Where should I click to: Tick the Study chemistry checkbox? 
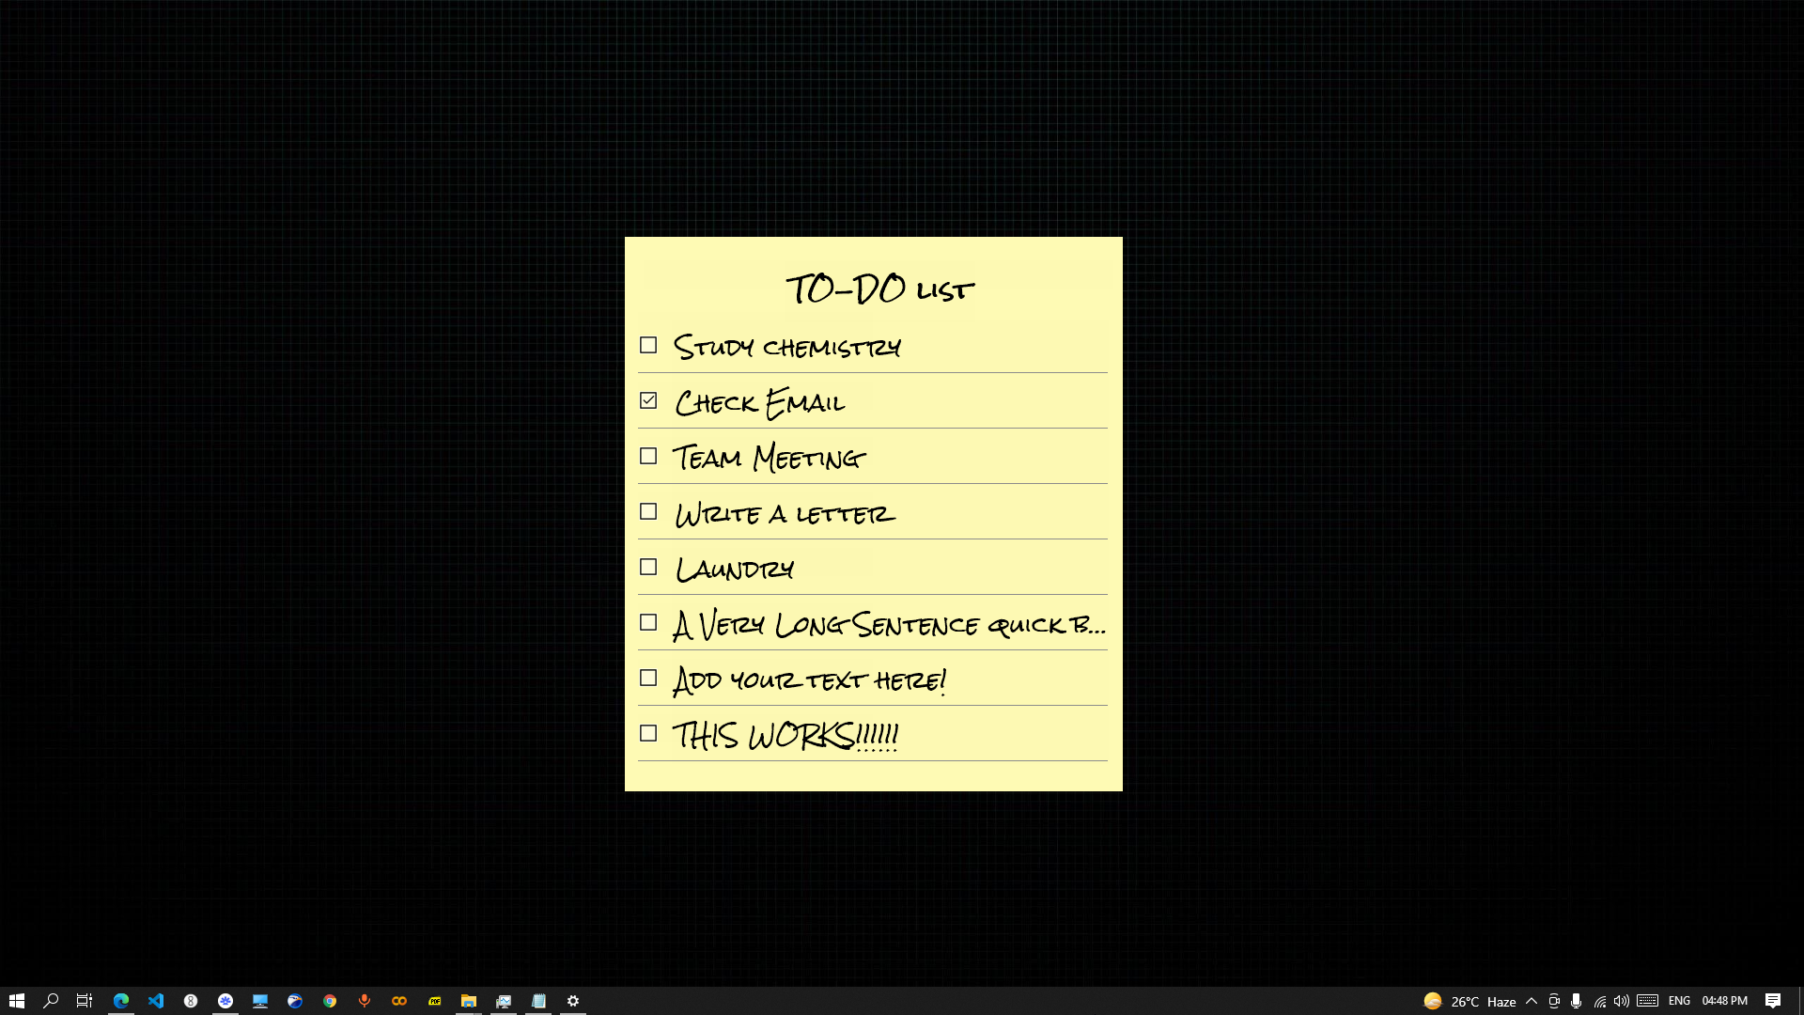click(x=648, y=345)
